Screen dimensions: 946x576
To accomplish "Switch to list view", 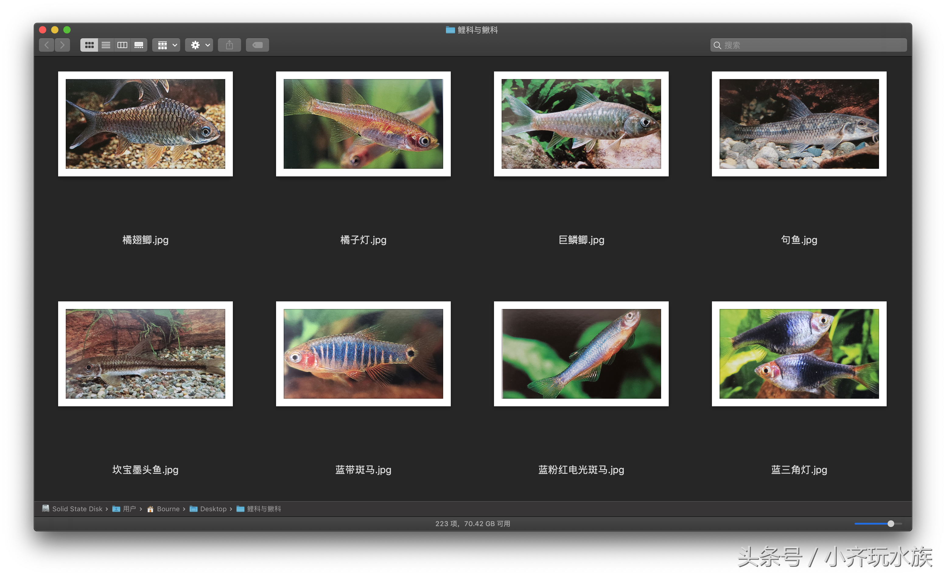I will pos(106,45).
